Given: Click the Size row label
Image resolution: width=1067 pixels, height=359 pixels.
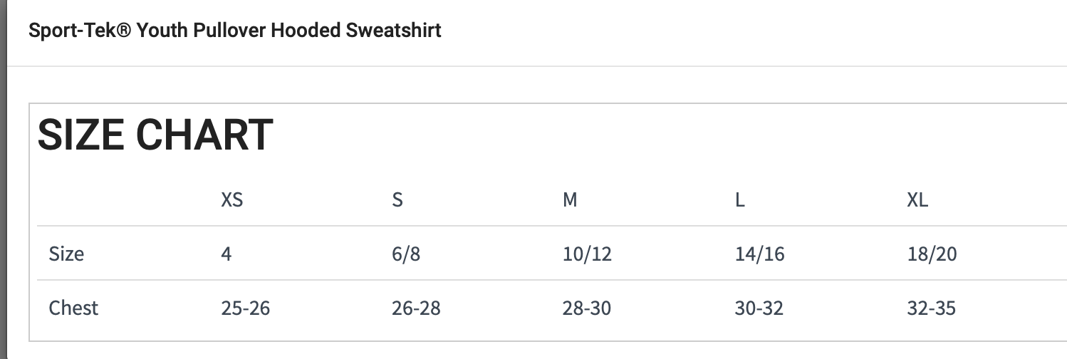Looking at the screenshot, I should 66,254.
